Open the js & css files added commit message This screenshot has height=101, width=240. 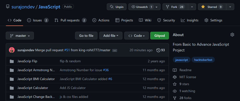click(x=74, y=97)
